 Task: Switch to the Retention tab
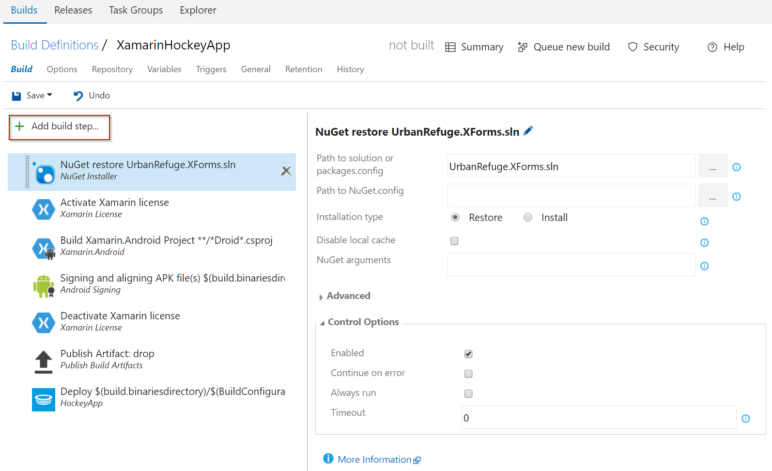[304, 69]
